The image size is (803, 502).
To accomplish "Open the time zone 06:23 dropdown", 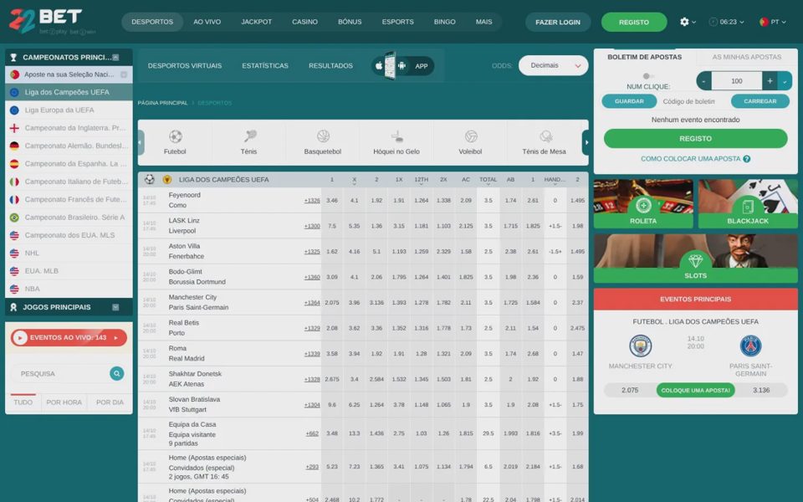I will (726, 22).
